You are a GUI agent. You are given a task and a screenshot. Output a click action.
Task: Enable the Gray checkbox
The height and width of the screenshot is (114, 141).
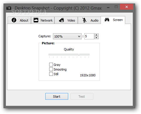51,65
